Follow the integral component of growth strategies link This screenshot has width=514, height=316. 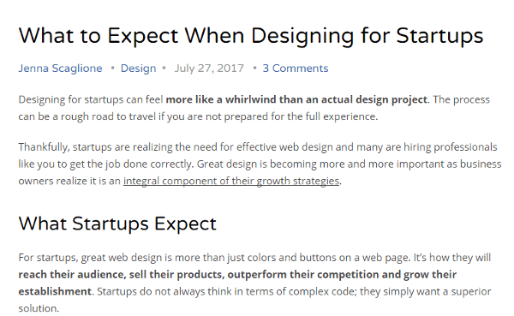tap(231, 181)
